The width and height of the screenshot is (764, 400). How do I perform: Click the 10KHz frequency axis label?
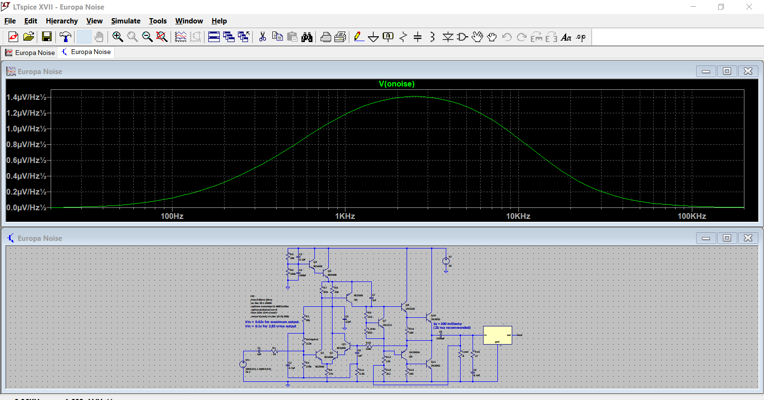(518, 216)
